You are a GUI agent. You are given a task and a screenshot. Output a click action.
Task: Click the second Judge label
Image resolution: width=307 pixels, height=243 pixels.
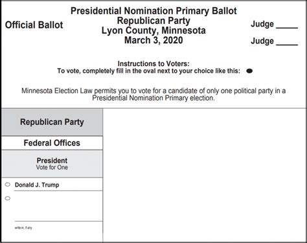click(x=262, y=41)
